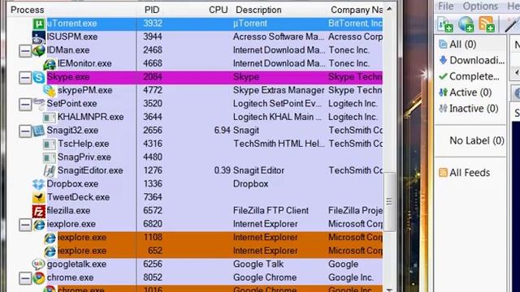
Task: Collapse the IDMan.exe process tree
Action: pyautogui.click(x=25, y=51)
